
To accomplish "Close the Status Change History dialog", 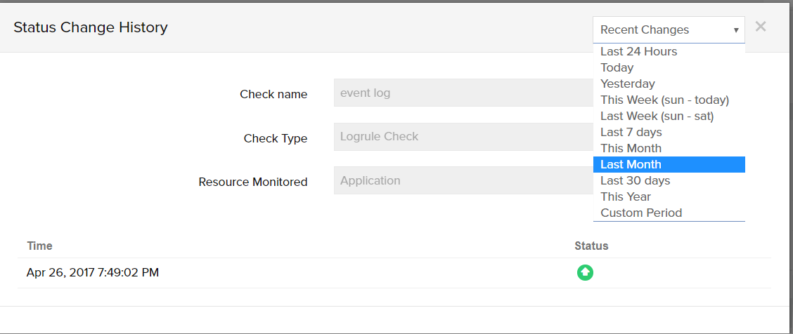I will coord(760,27).
